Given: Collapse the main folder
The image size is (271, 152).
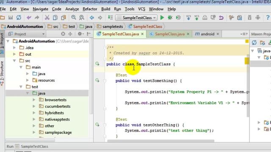Looking at the screenshot, I should (x=21, y=67).
